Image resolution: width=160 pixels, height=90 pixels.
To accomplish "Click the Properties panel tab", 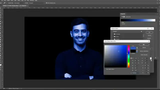I will 123,14.
